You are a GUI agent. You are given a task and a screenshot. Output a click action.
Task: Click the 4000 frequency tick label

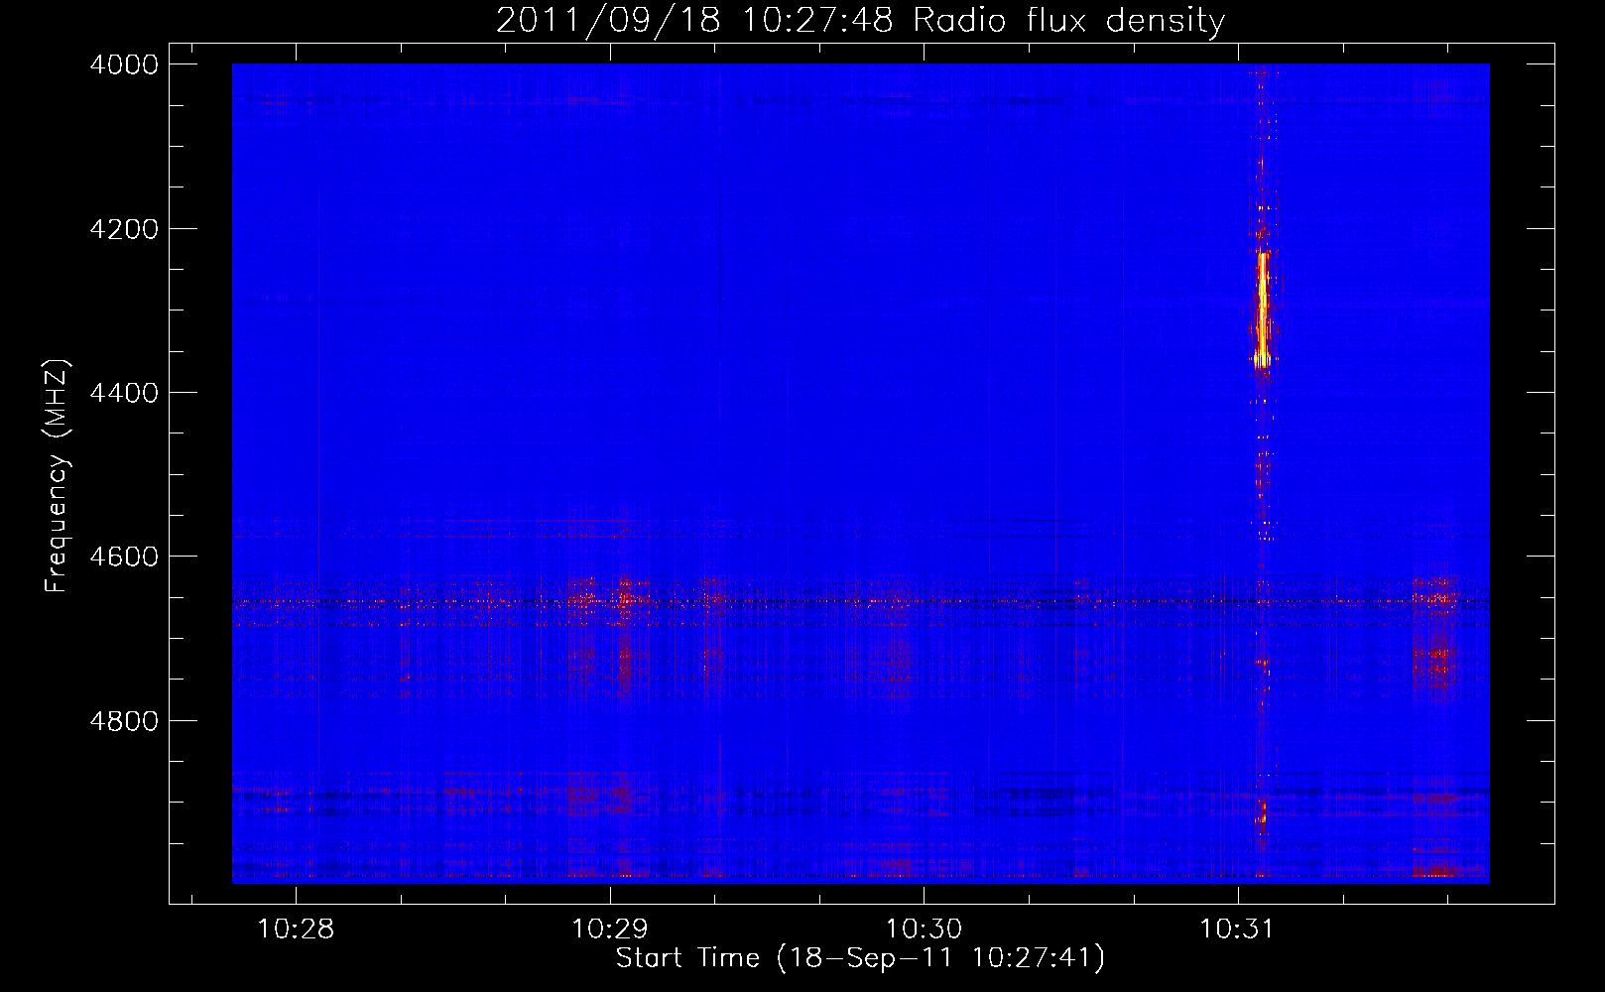click(124, 64)
